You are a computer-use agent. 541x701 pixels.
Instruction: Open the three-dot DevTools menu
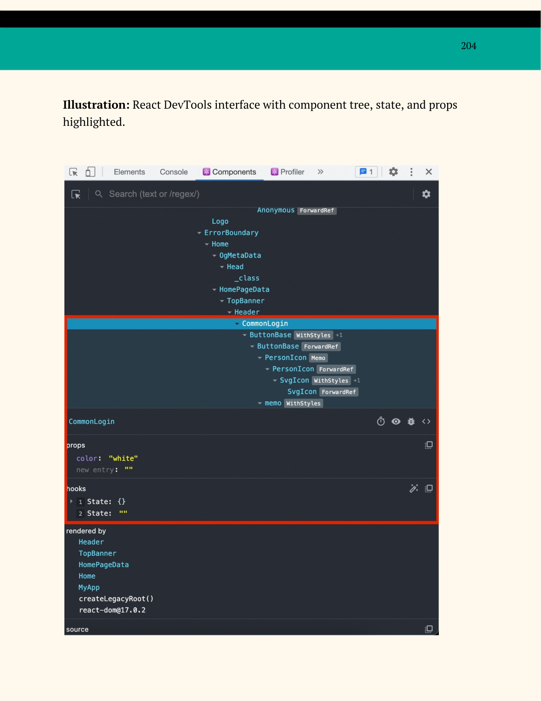[411, 172]
